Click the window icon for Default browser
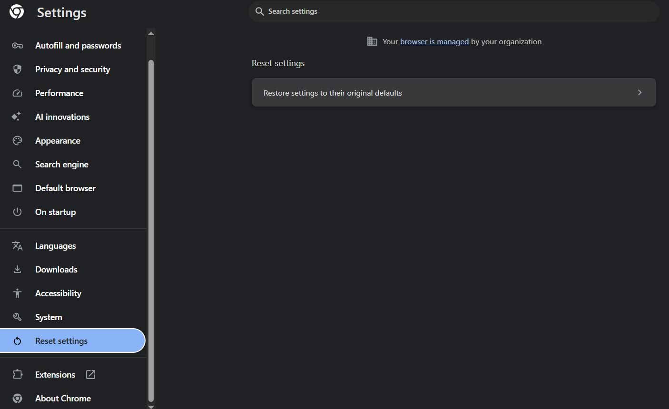The image size is (669, 409). [17, 188]
